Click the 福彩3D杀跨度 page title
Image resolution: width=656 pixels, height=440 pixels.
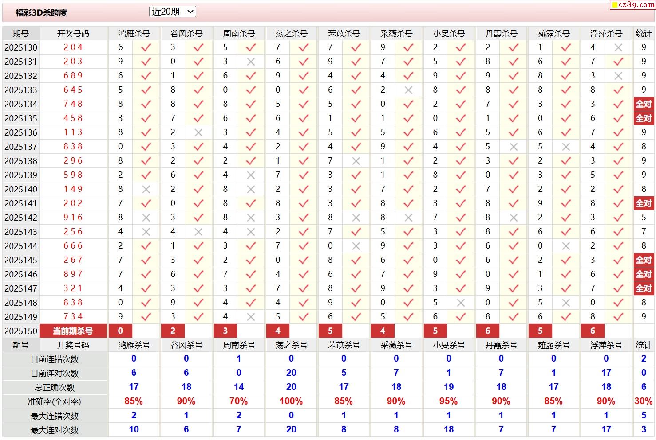[x=41, y=13]
